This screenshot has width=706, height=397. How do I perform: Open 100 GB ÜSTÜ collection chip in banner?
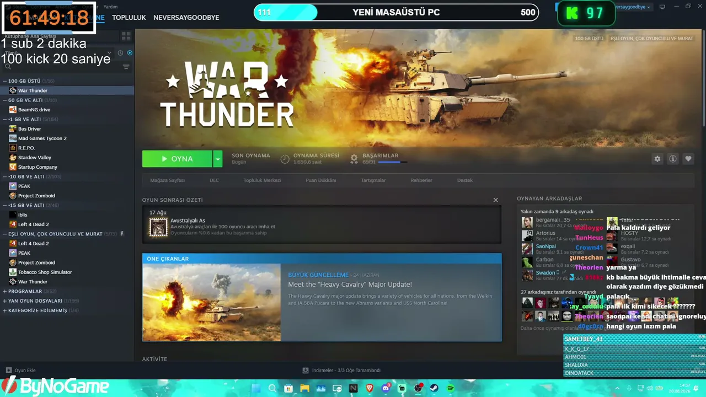589,39
